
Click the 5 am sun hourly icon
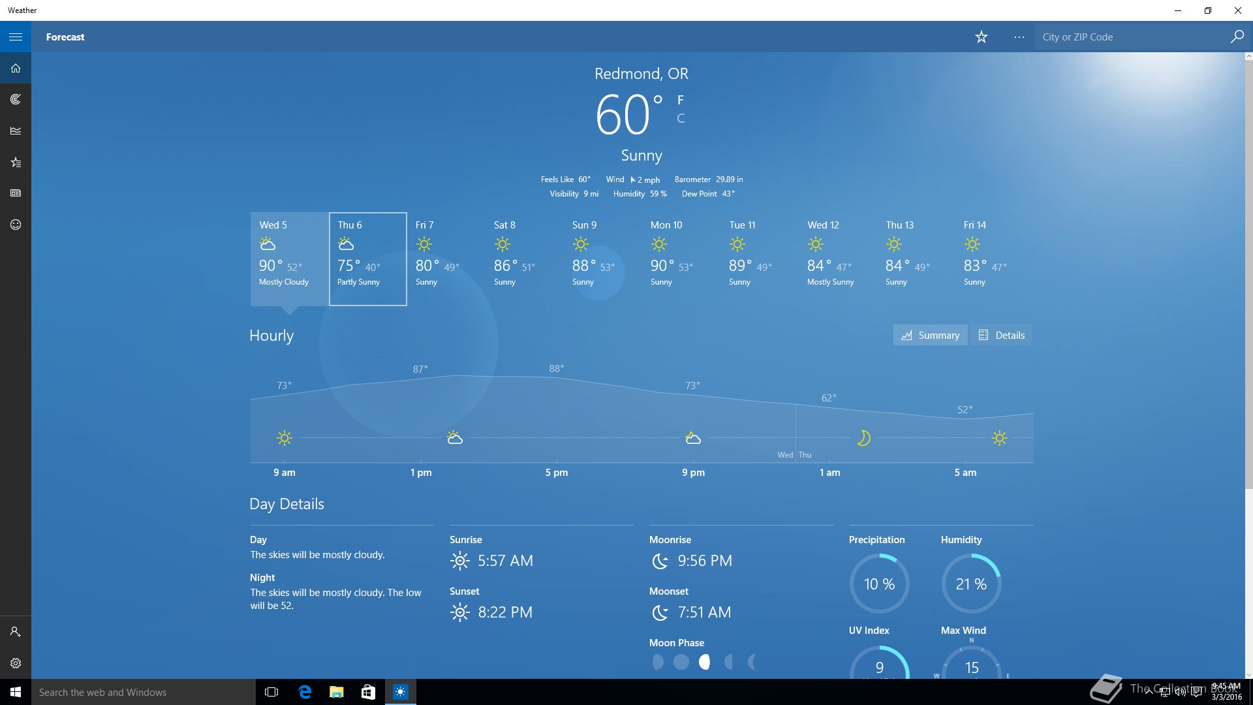point(999,438)
